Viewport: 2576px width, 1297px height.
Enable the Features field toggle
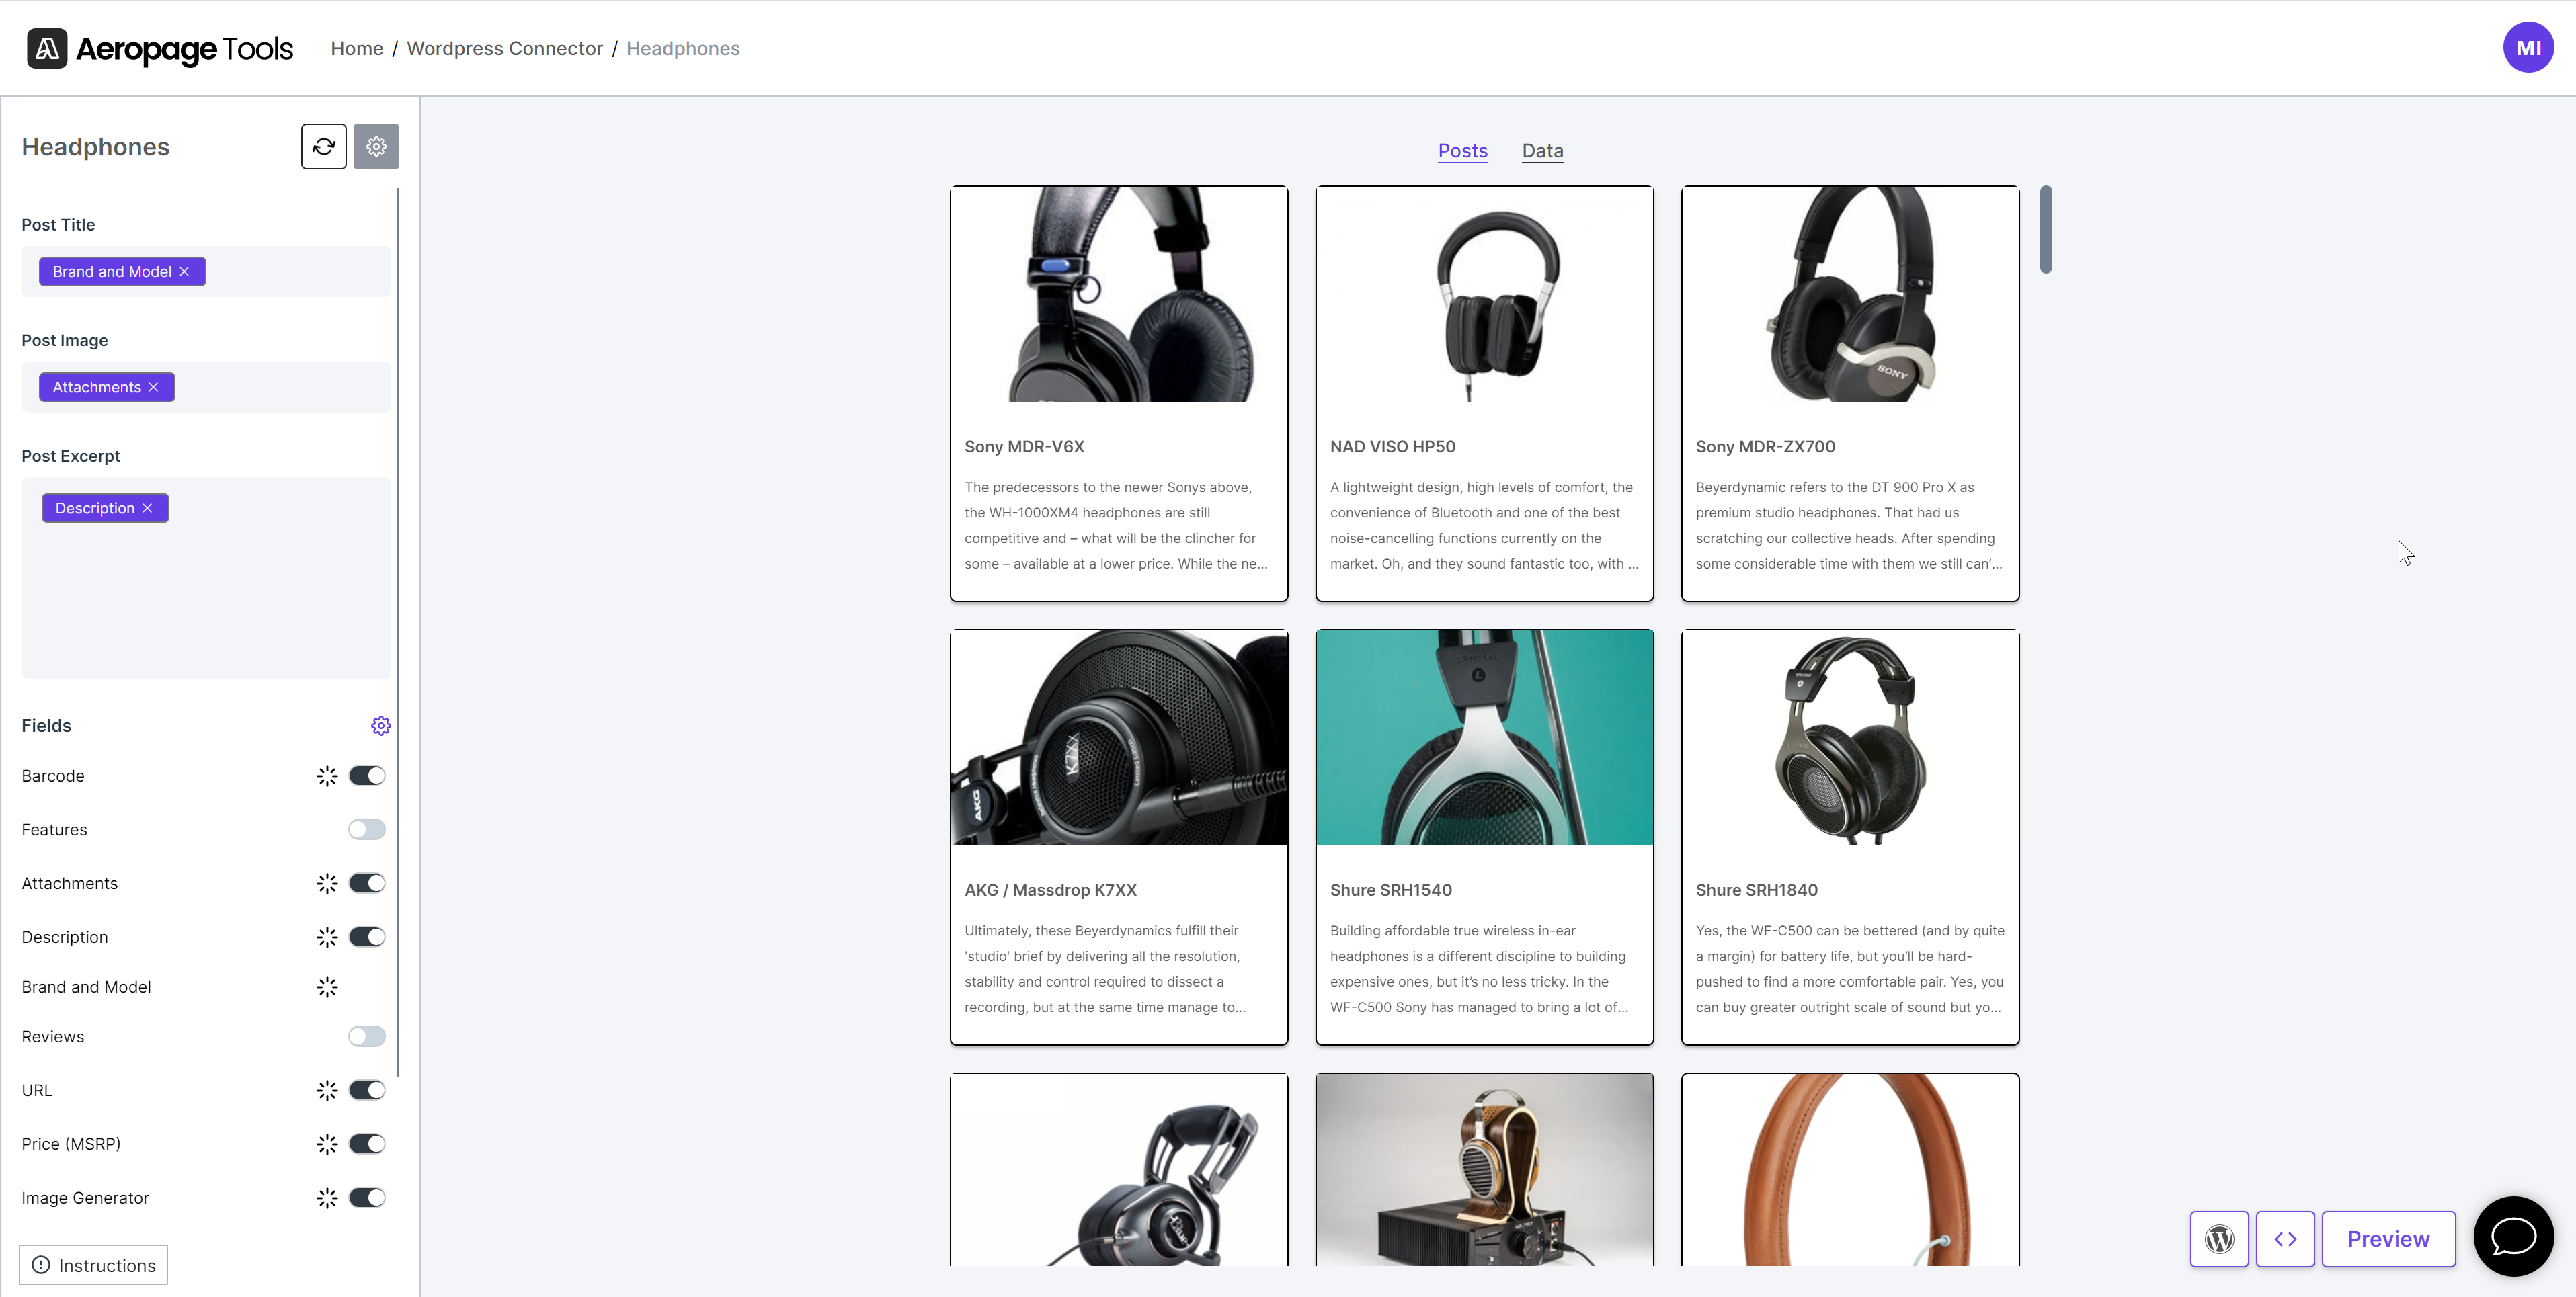tap(367, 829)
